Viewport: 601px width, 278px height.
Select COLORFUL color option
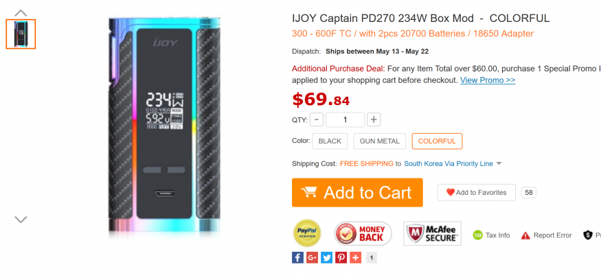pyautogui.click(x=437, y=141)
